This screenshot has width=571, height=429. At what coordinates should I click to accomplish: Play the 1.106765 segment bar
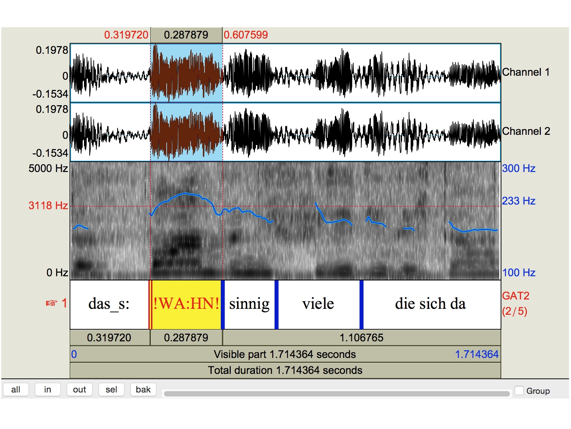361,338
